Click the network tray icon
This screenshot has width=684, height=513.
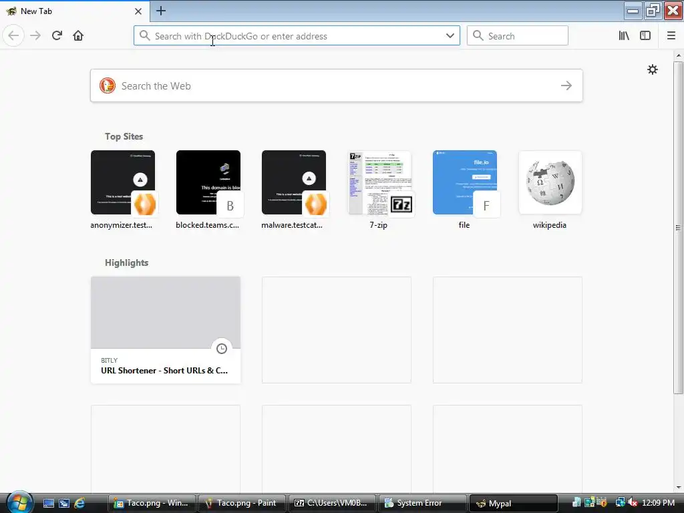621,502
